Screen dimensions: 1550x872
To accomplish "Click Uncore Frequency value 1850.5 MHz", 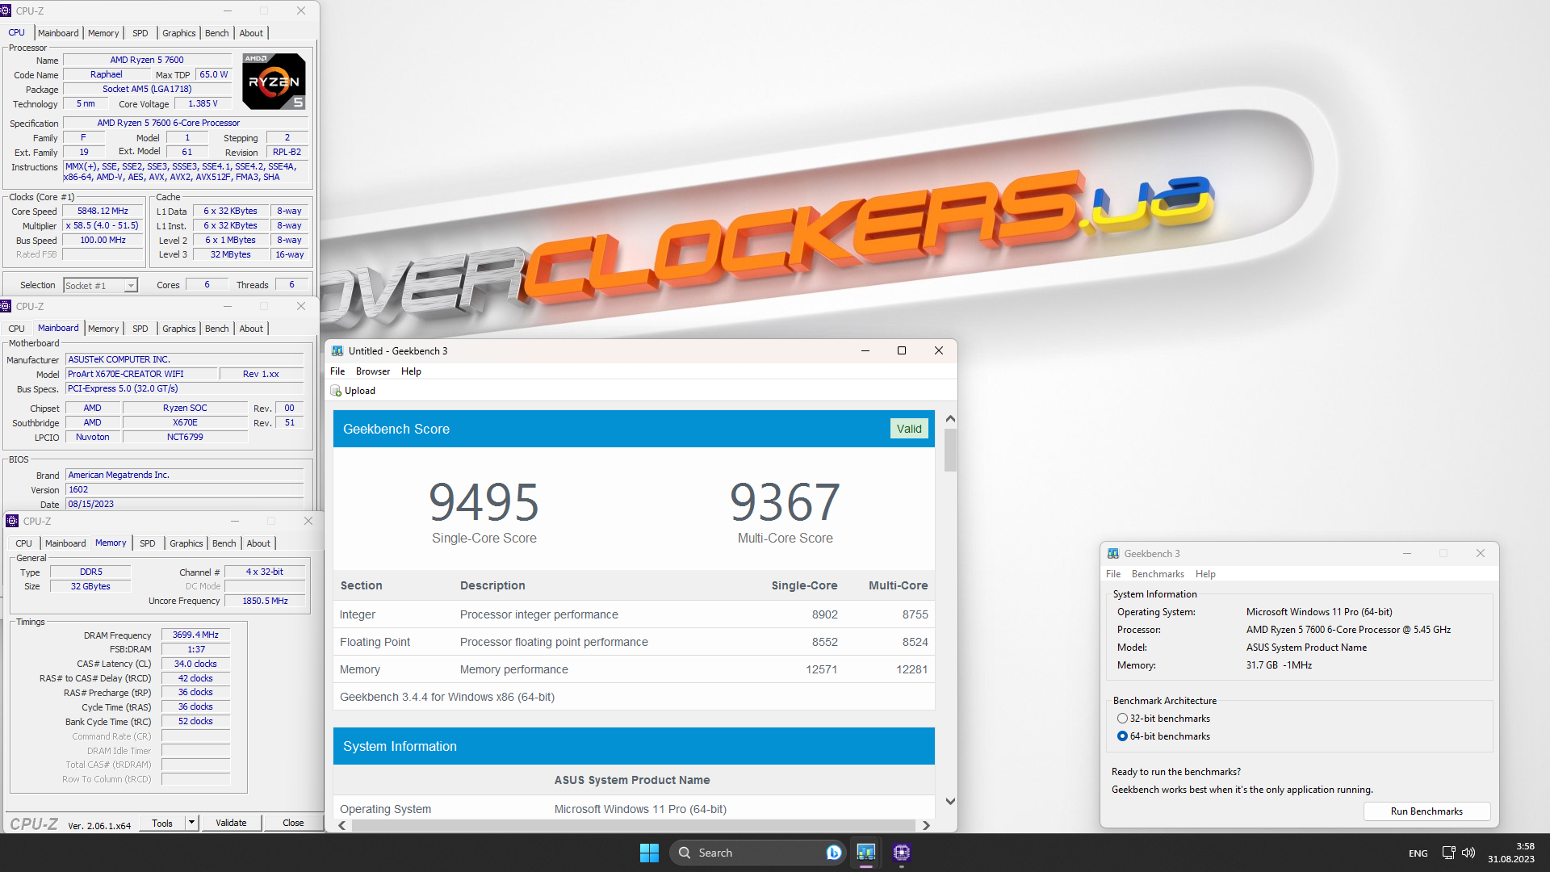I will (265, 601).
